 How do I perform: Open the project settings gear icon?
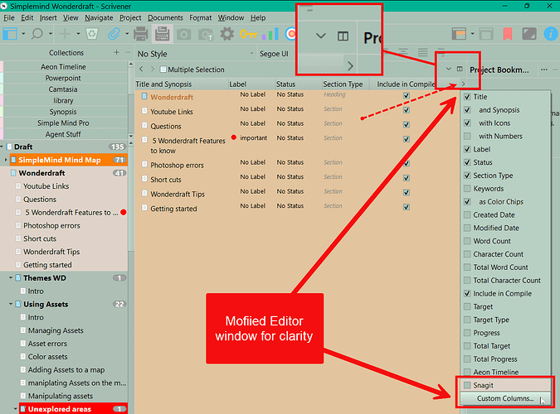[226, 35]
